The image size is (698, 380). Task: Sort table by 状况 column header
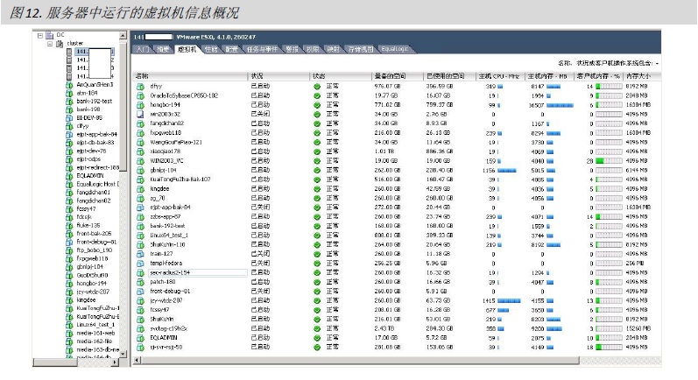click(278, 76)
